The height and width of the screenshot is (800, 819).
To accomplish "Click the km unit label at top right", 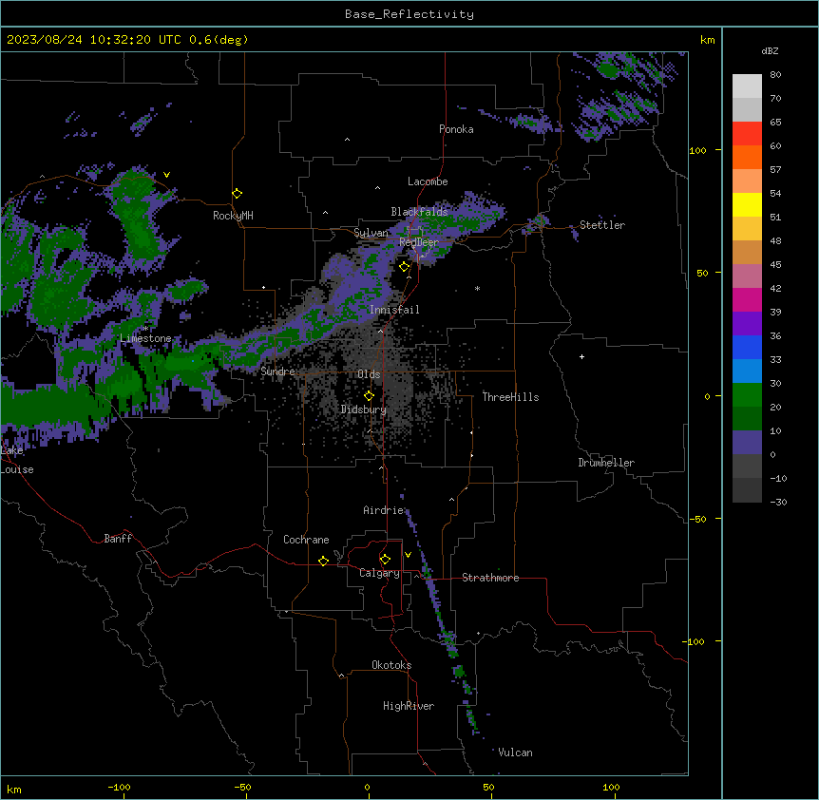I will coord(708,40).
